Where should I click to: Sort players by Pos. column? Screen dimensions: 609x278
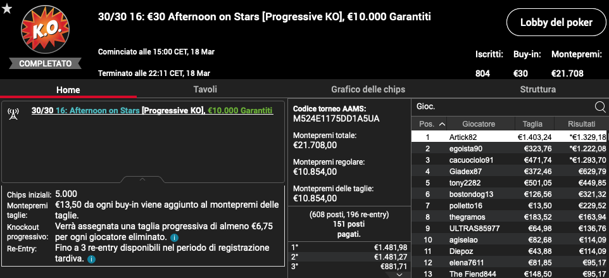[x=429, y=124]
